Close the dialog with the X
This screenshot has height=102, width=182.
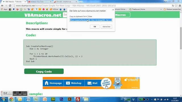113,10
